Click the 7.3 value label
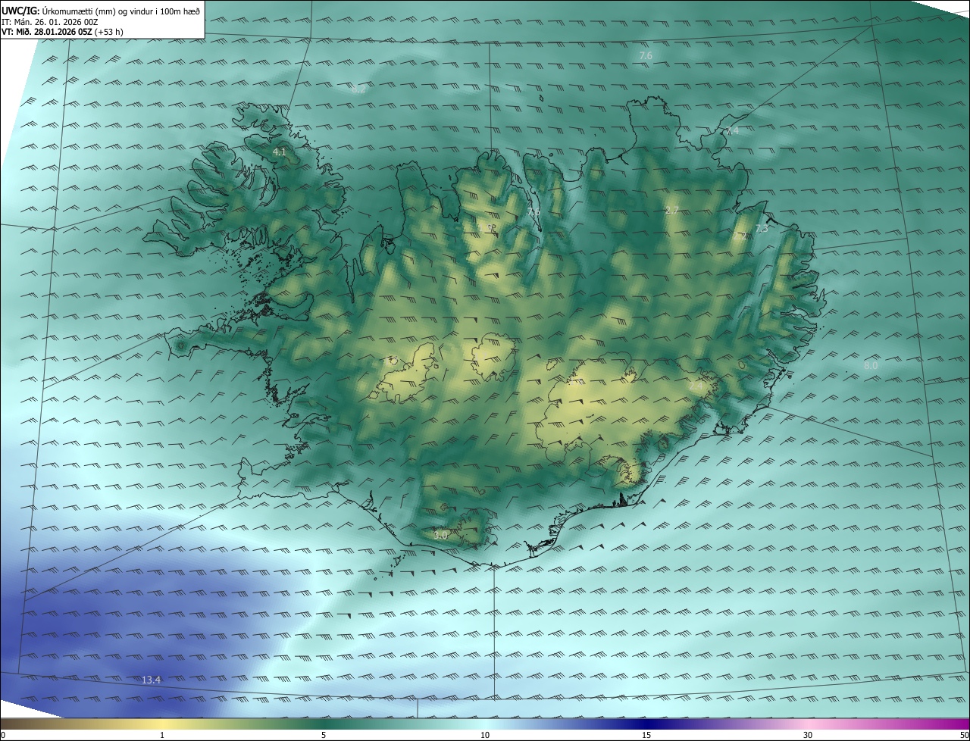Viewport: 970px width, 741px height. 762,228
